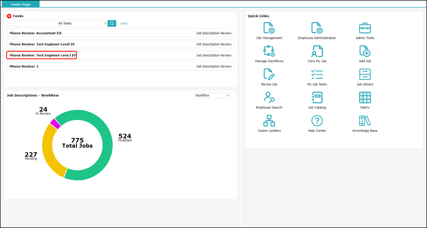Open the My Job Tasks checklist icon

pyautogui.click(x=316, y=74)
